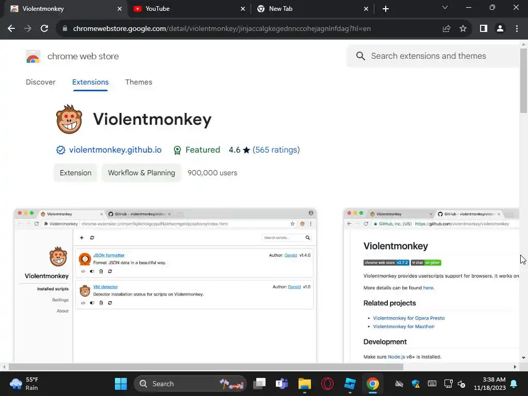Open the Discover section
This screenshot has height=396, width=528.
tap(40, 82)
